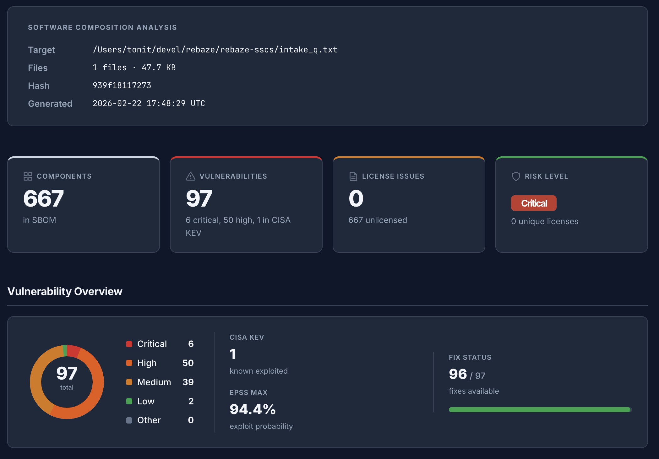
Task: Click the EPSS MAX 94.4% value
Action: point(253,409)
